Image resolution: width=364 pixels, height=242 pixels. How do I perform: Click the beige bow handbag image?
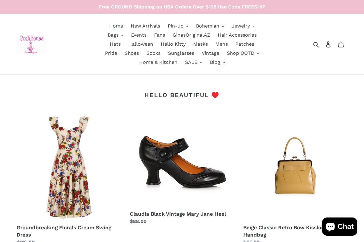click(x=295, y=165)
